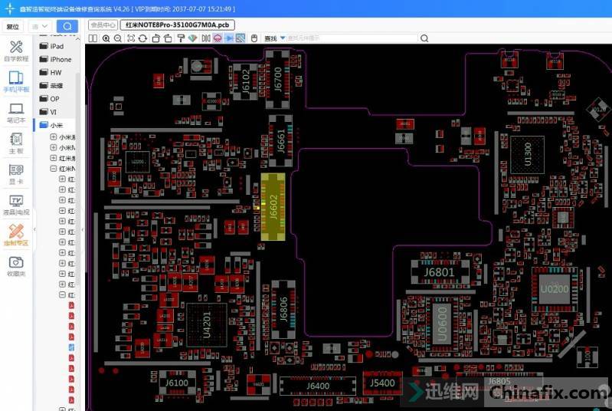The width and height of the screenshot is (612, 411).
Task: Click the split view layout icon
Action: point(93,38)
